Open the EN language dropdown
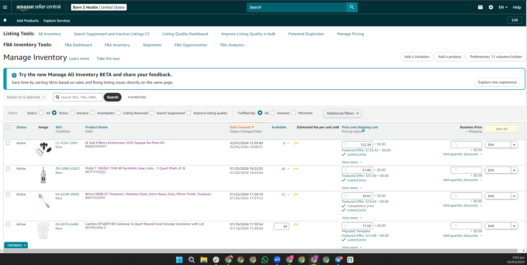527x265 pixels. (503, 7)
